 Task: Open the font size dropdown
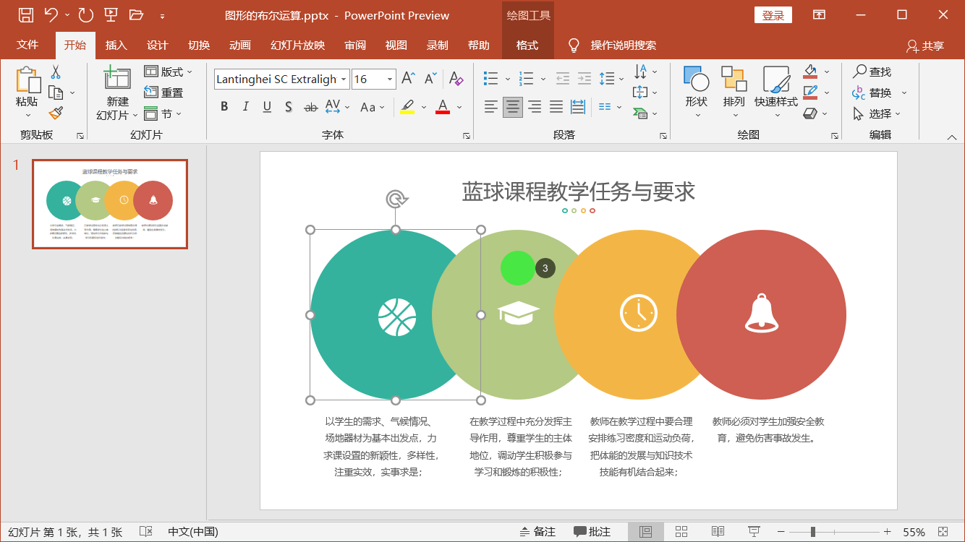click(x=390, y=79)
